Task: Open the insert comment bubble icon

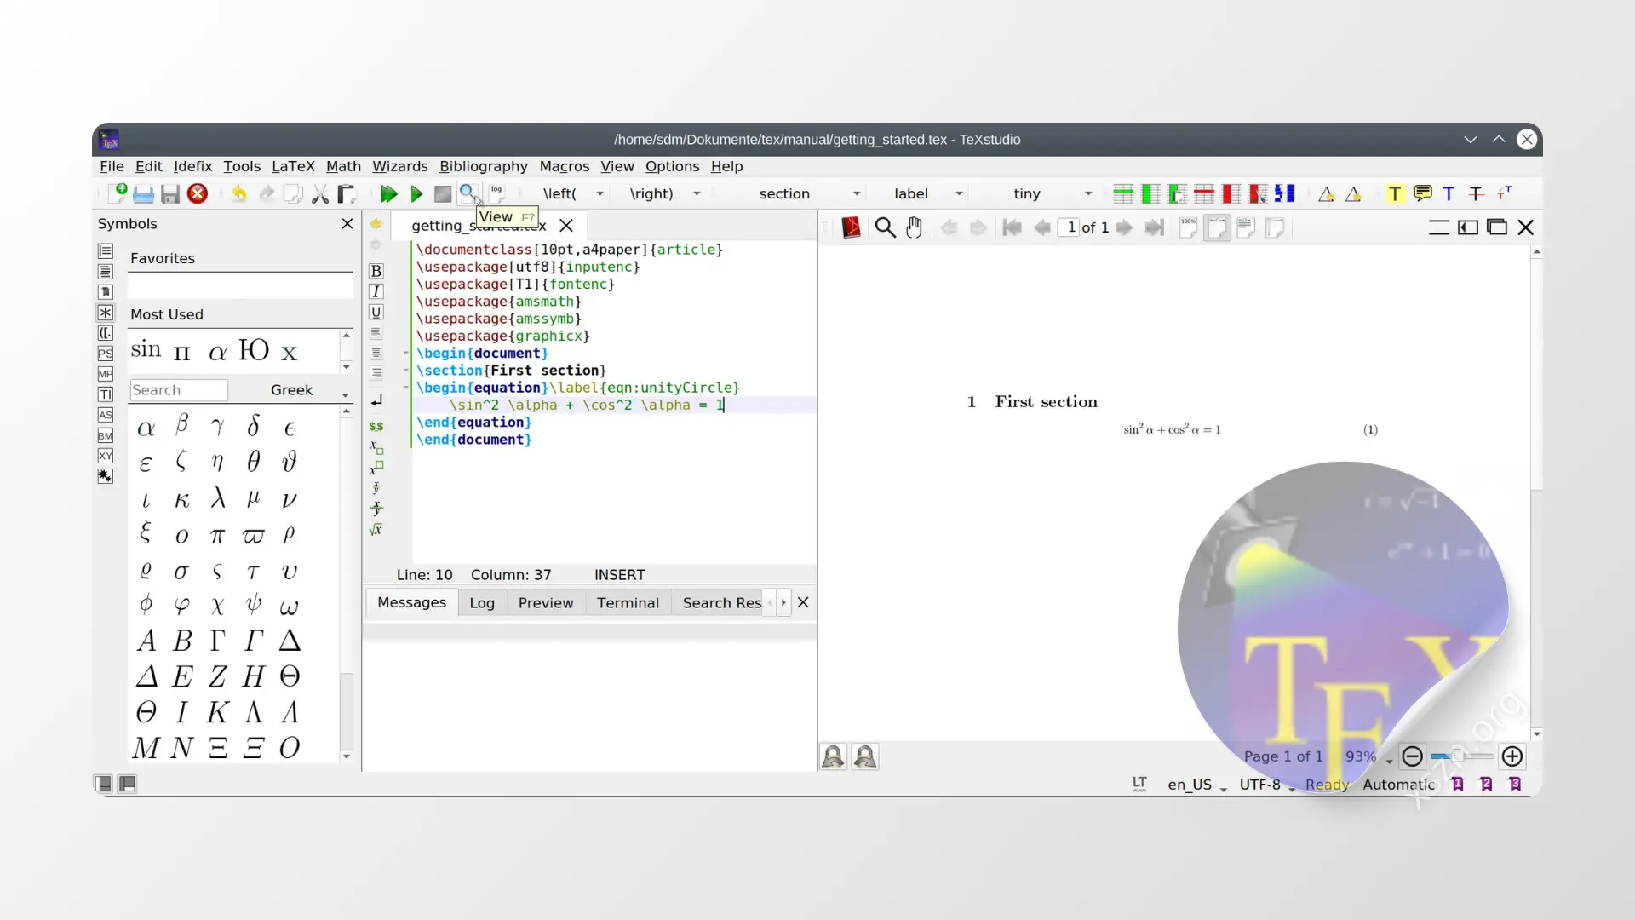Action: point(1422,193)
